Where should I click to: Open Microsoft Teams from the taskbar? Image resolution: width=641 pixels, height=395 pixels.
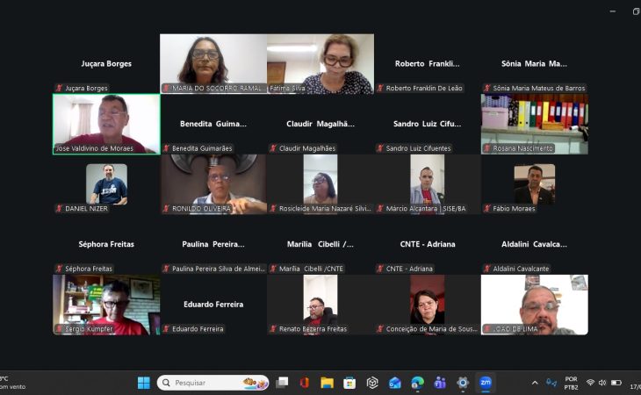click(440, 383)
